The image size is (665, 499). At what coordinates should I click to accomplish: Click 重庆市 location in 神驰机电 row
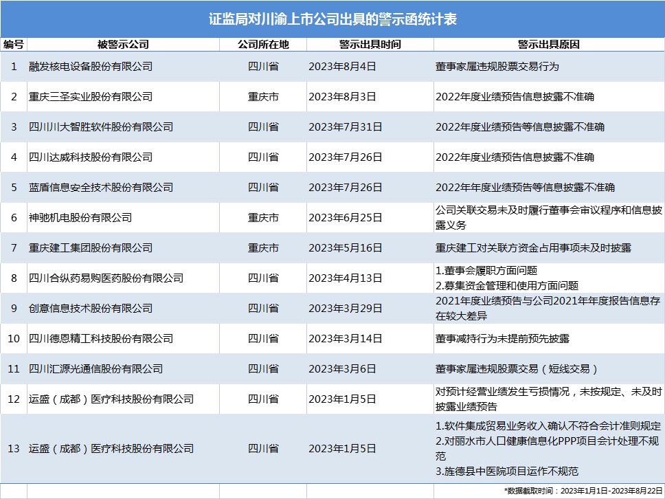coord(263,218)
